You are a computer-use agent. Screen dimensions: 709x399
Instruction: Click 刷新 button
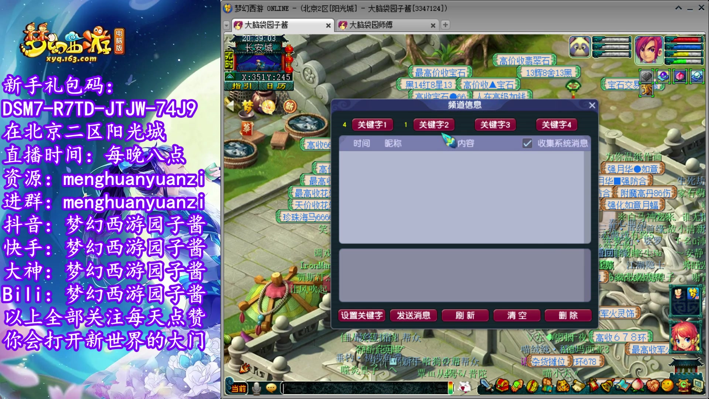click(x=465, y=316)
